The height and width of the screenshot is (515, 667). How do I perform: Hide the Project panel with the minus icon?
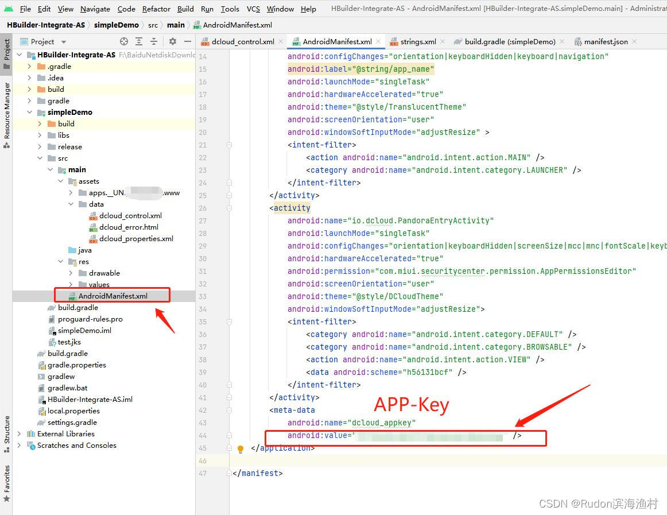(x=188, y=41)
